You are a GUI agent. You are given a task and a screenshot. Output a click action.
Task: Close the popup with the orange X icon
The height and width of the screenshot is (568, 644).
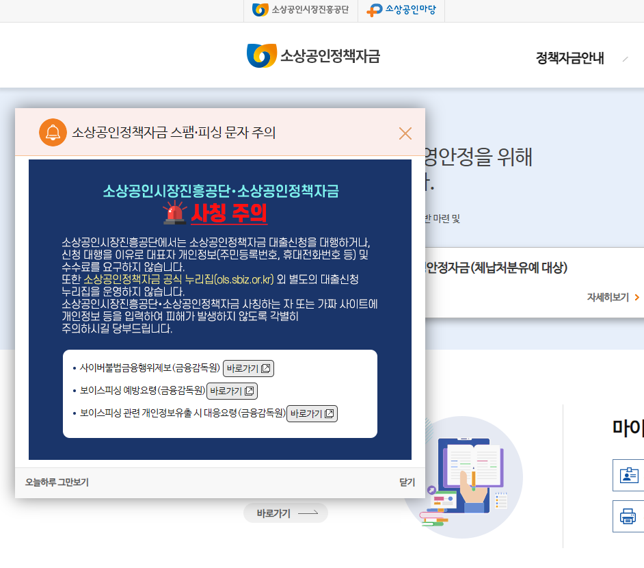click(405, 133)
